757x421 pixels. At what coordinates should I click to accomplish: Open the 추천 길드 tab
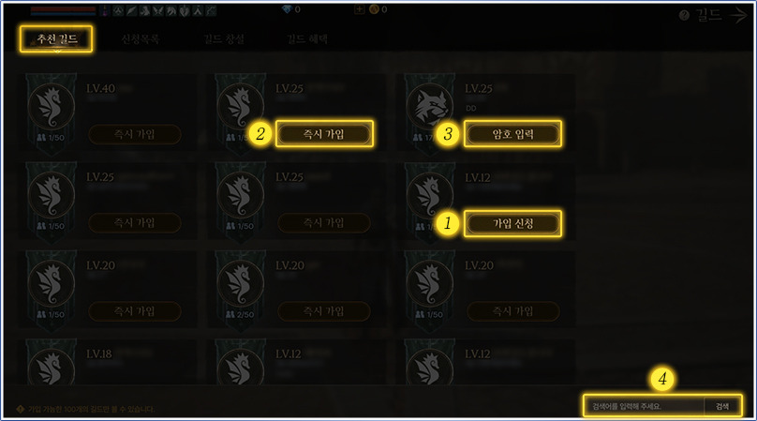tap(56, 38)
